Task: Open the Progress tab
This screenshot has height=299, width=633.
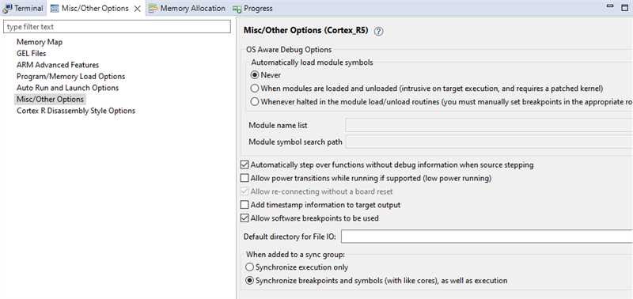Action: click(252, 8)
